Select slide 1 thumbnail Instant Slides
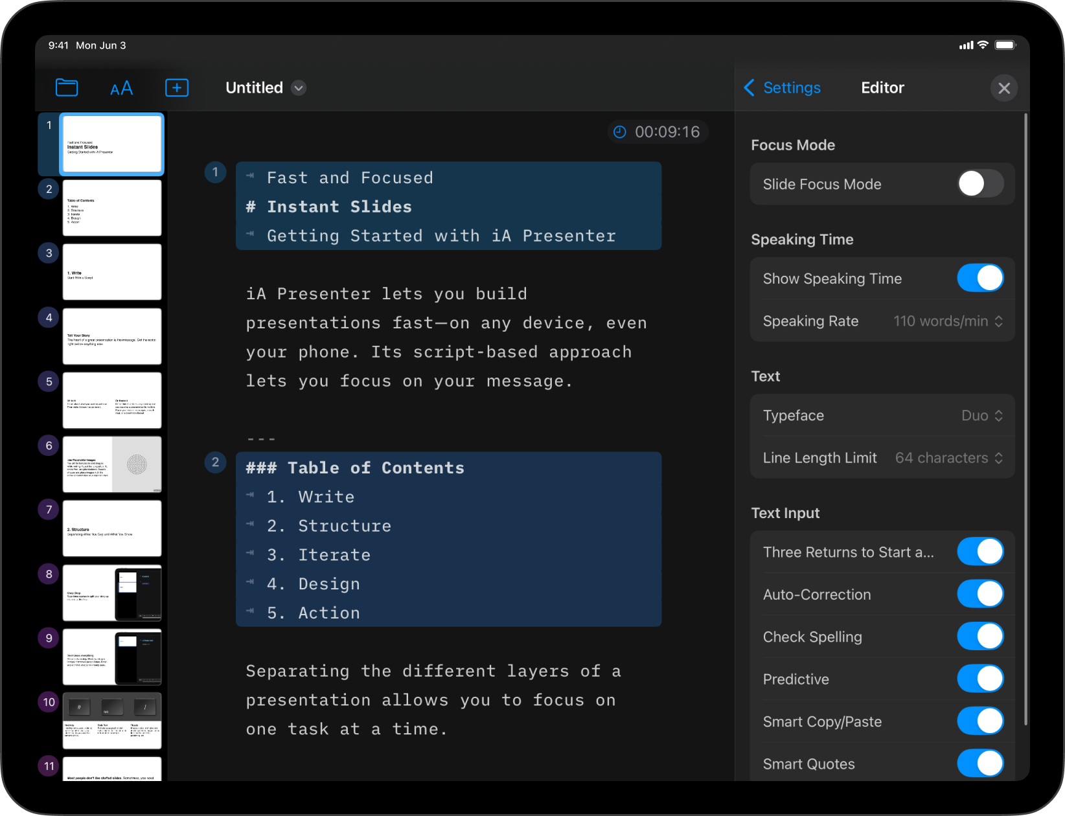1065x816 pixels. 112,144
